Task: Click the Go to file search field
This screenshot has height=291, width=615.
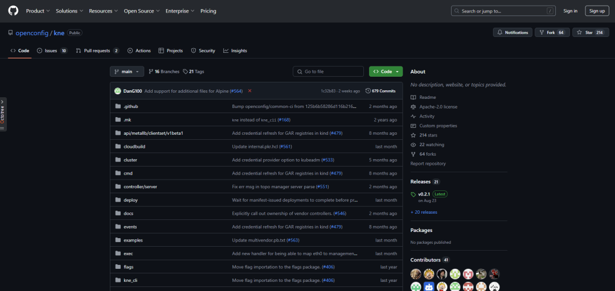Action: click(x=329, y=72)
